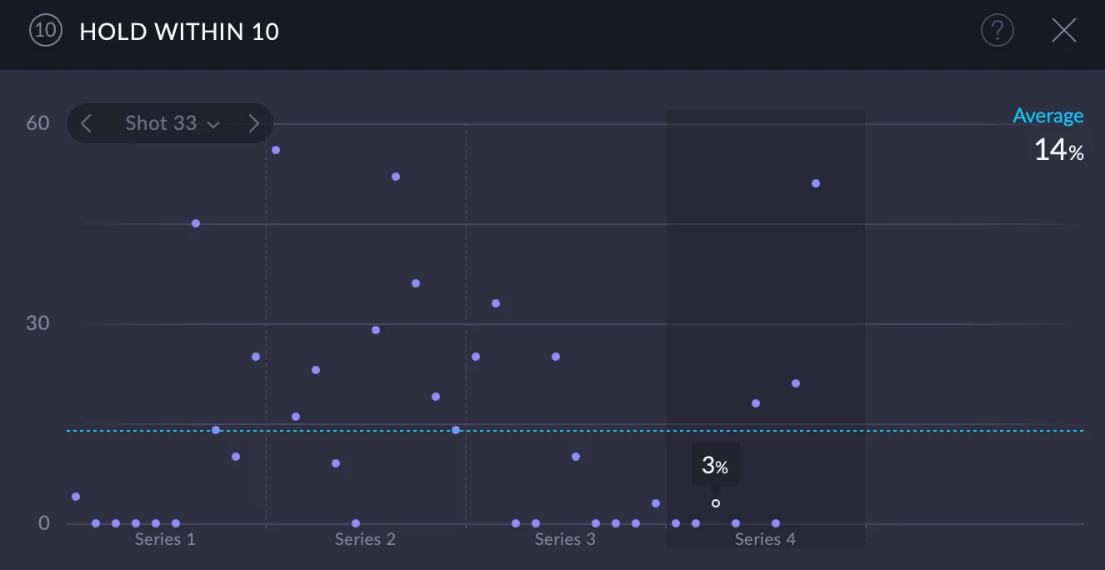Click the first data point near Series 1

(x=76, y=496)
